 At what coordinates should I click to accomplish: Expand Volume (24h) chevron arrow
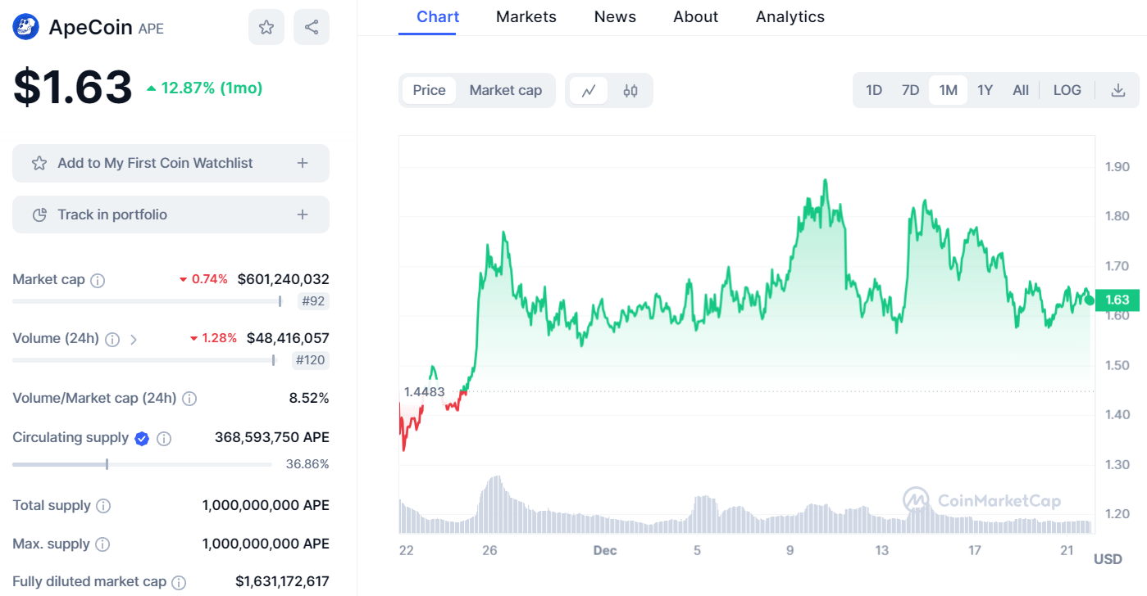point(134,339)
